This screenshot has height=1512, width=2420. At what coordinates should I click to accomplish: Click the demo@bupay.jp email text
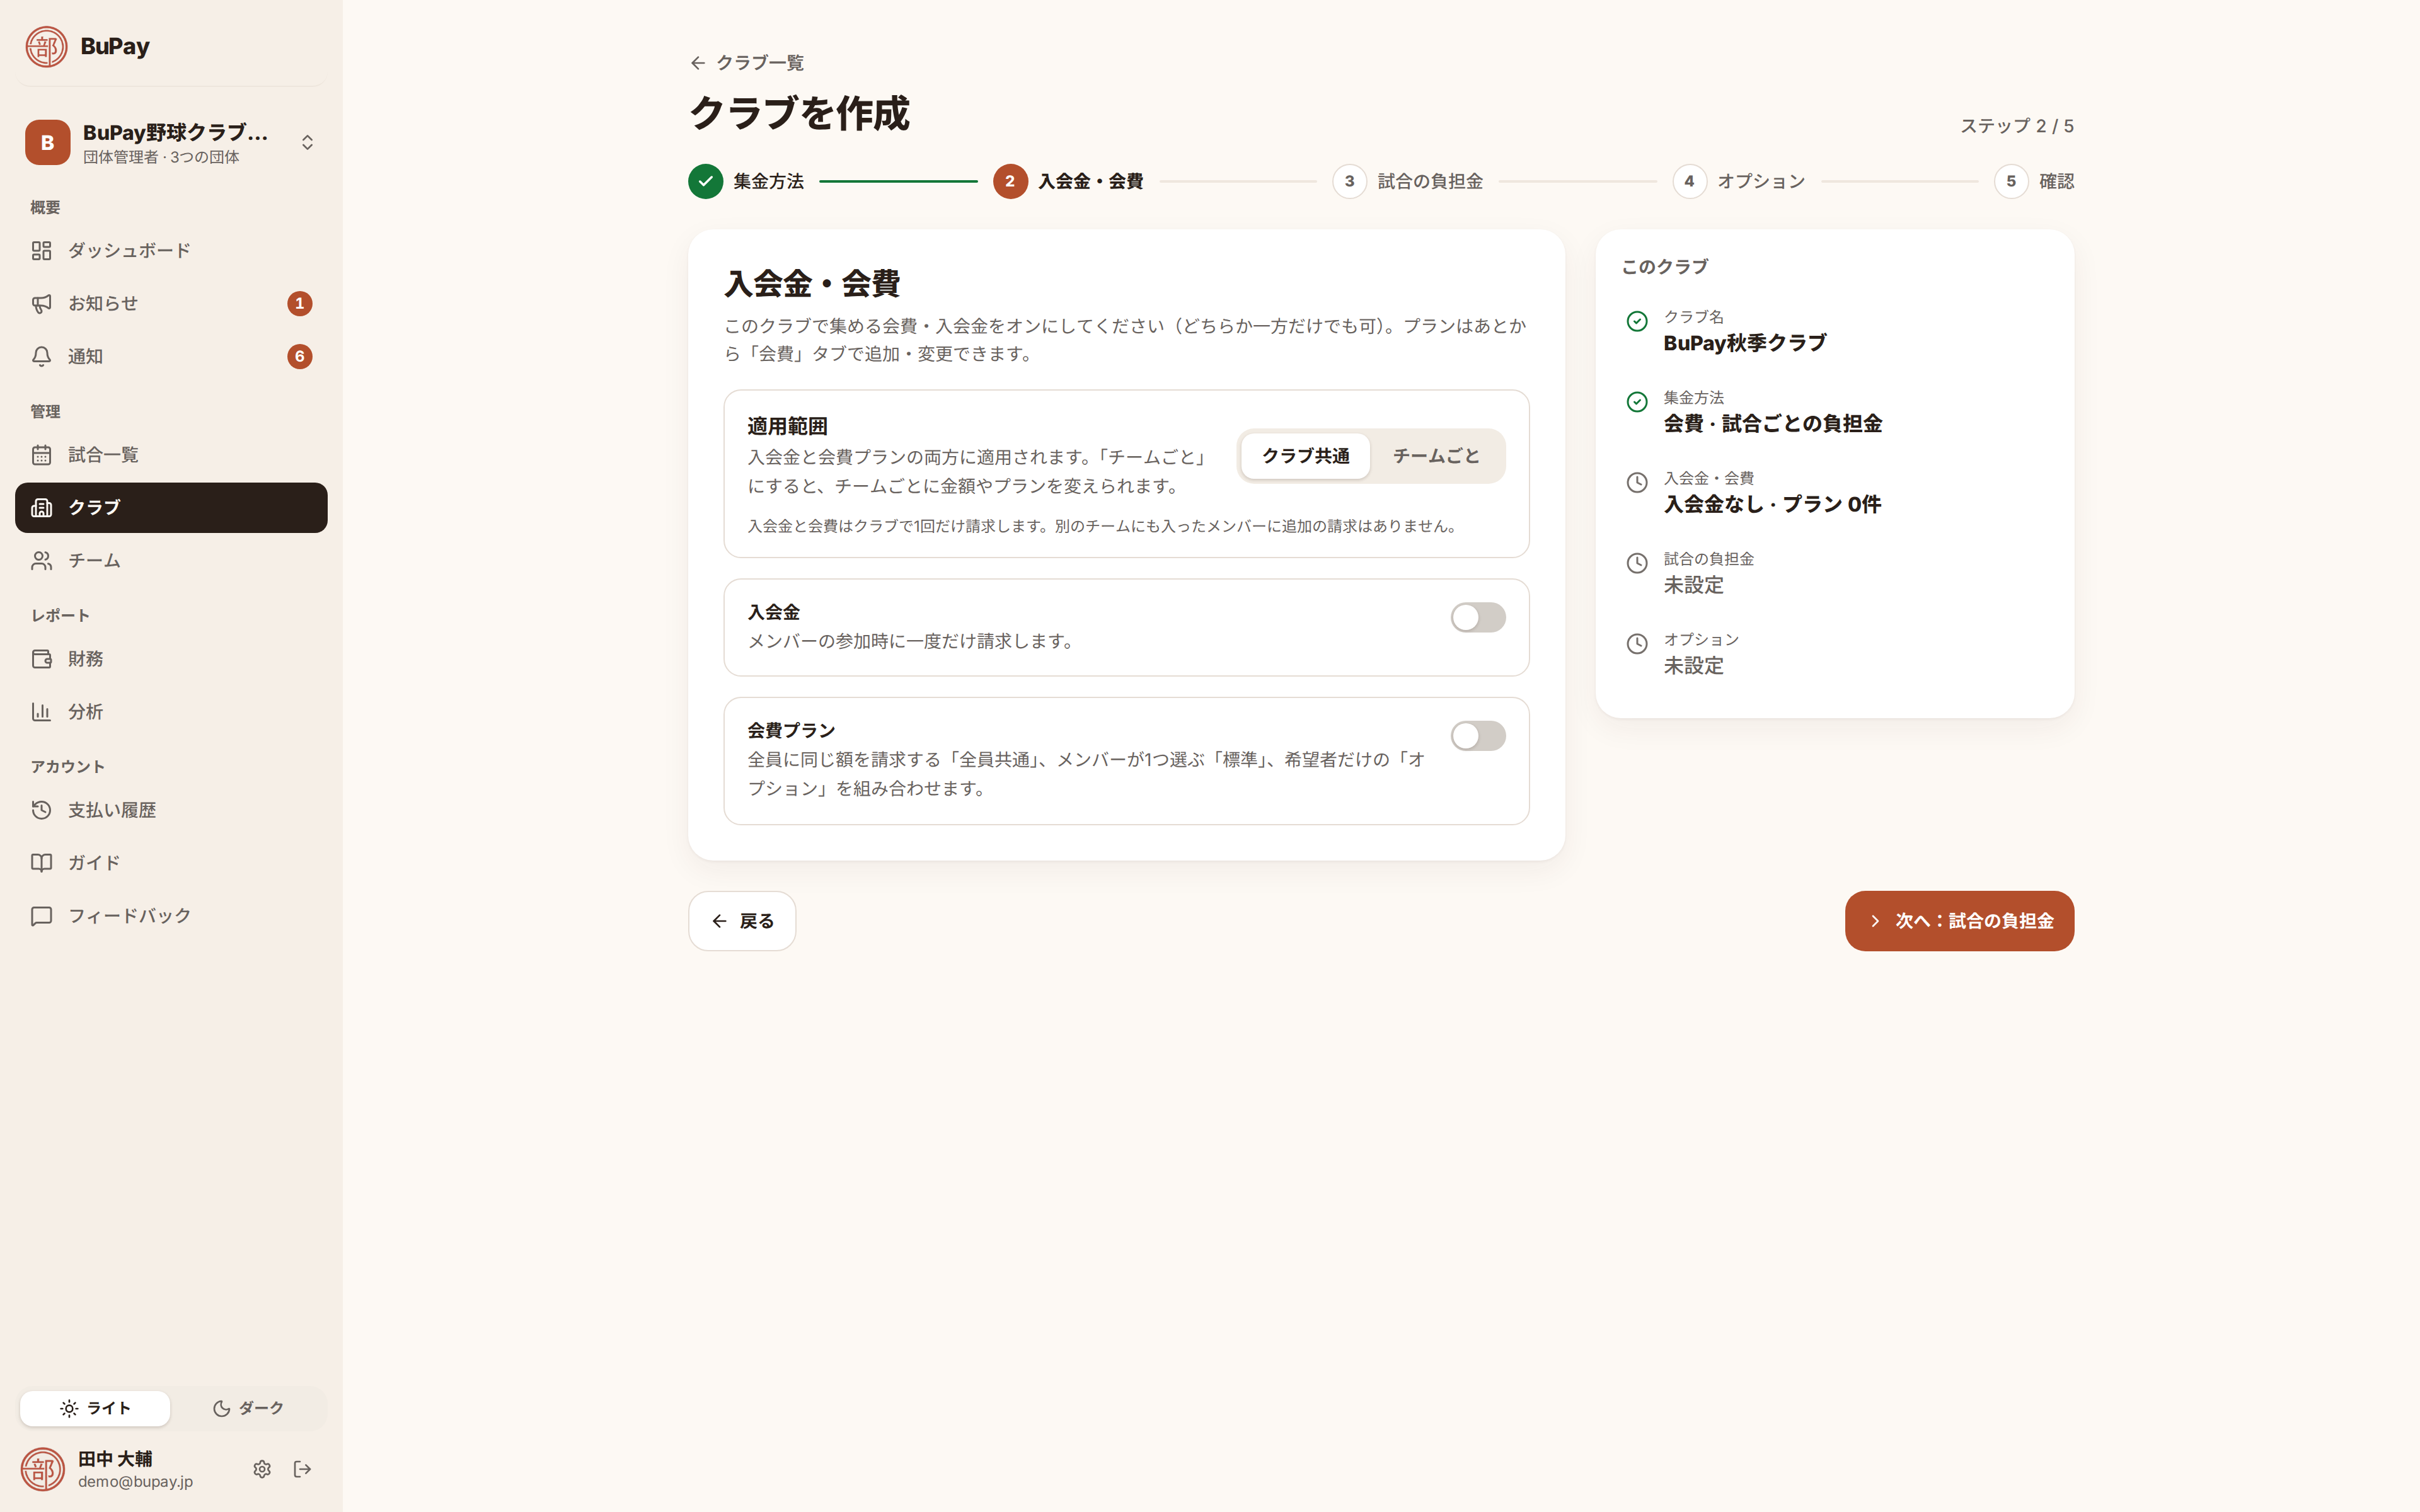click(x=136, y=1482)
